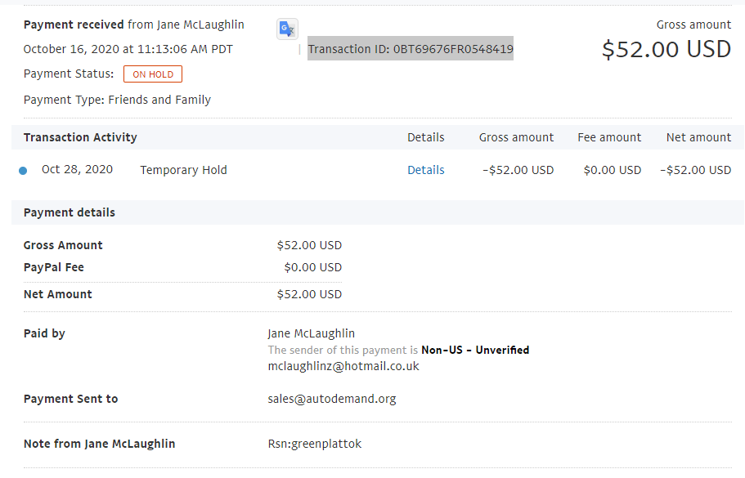Click the Oct 28, 2020 activity date
The image size is (745, 478).
tap(77, 169)
